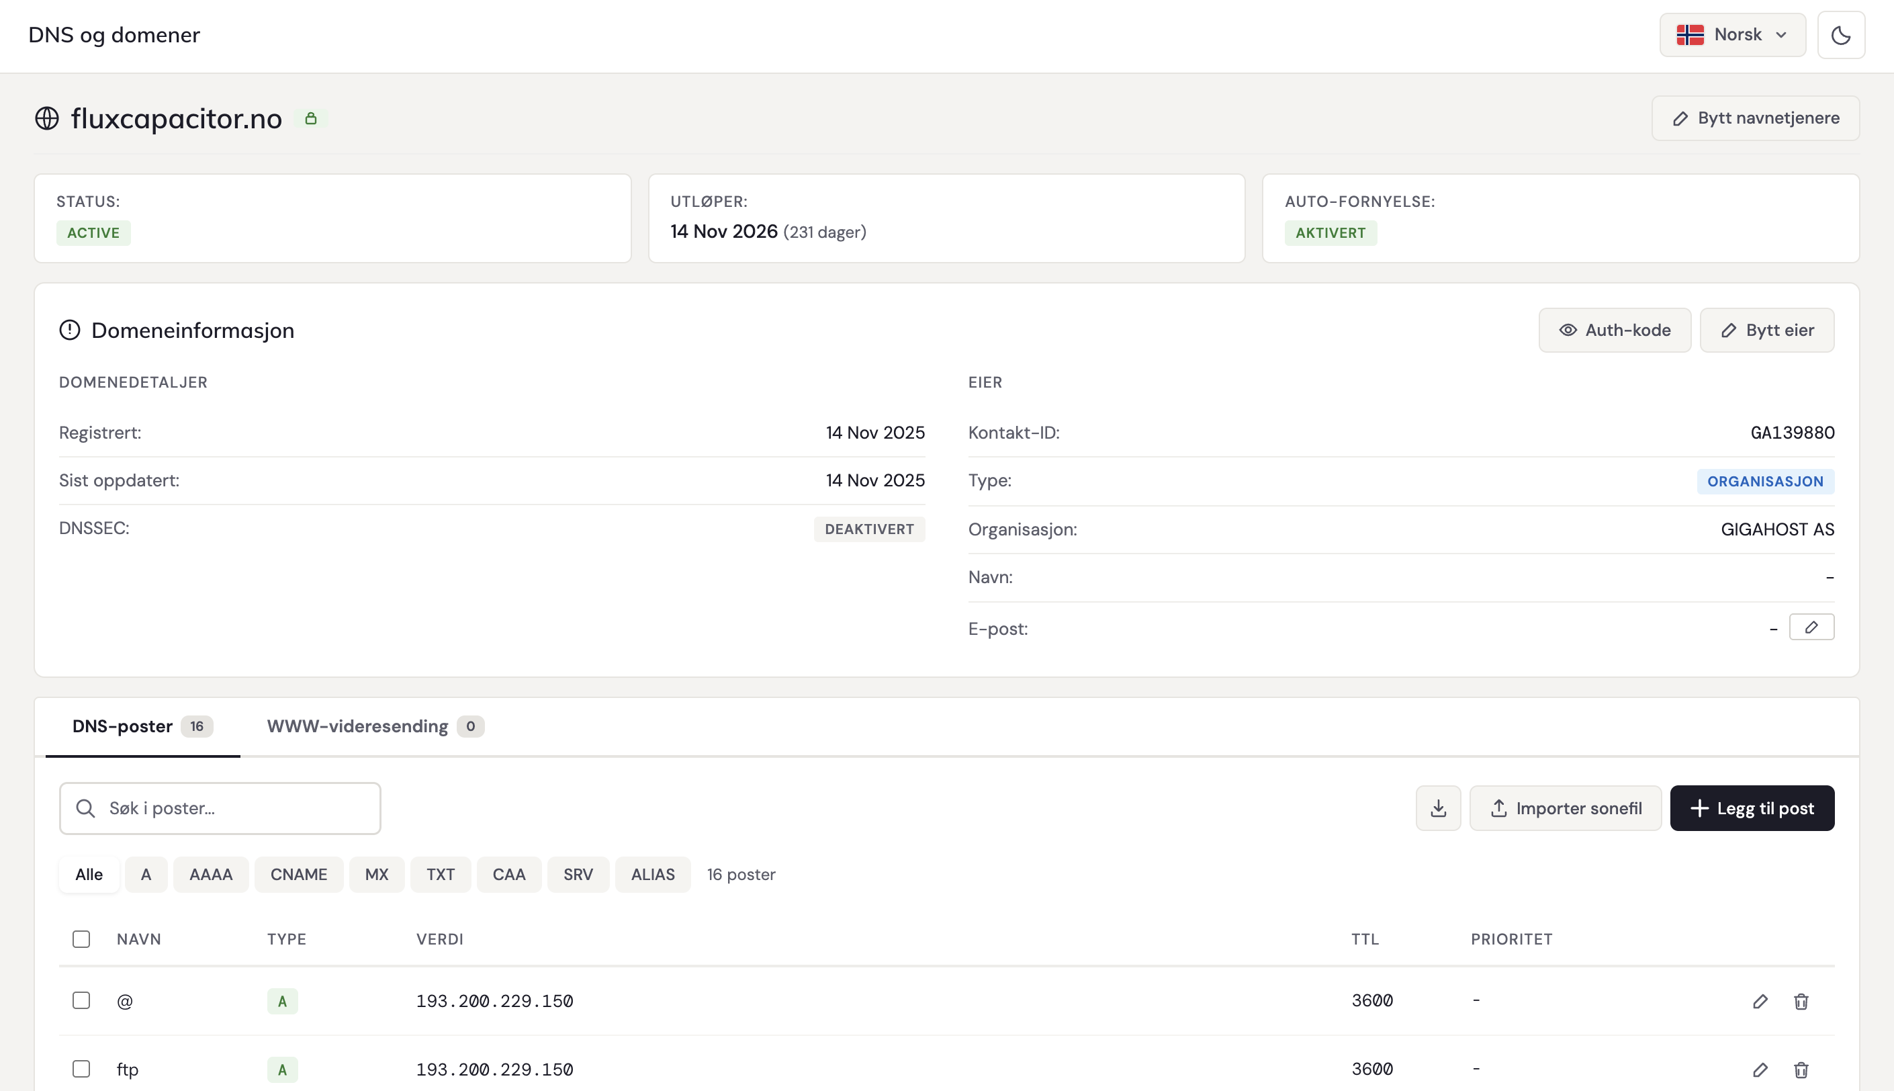Click the Legg til post button

pos(1751,808)
